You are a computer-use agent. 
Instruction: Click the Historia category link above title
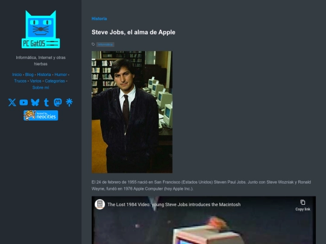[99, 19]
